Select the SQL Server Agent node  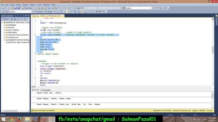pyautogui.click(x=19, y=42)
